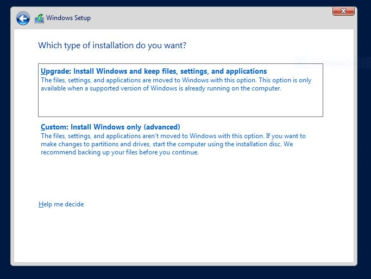Click the "available when a supported version" line
Image resolution: width=371 pixels, height=279 pixels.
tap(161, 88)
